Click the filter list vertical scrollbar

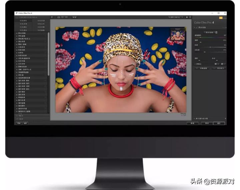(49, 54)
